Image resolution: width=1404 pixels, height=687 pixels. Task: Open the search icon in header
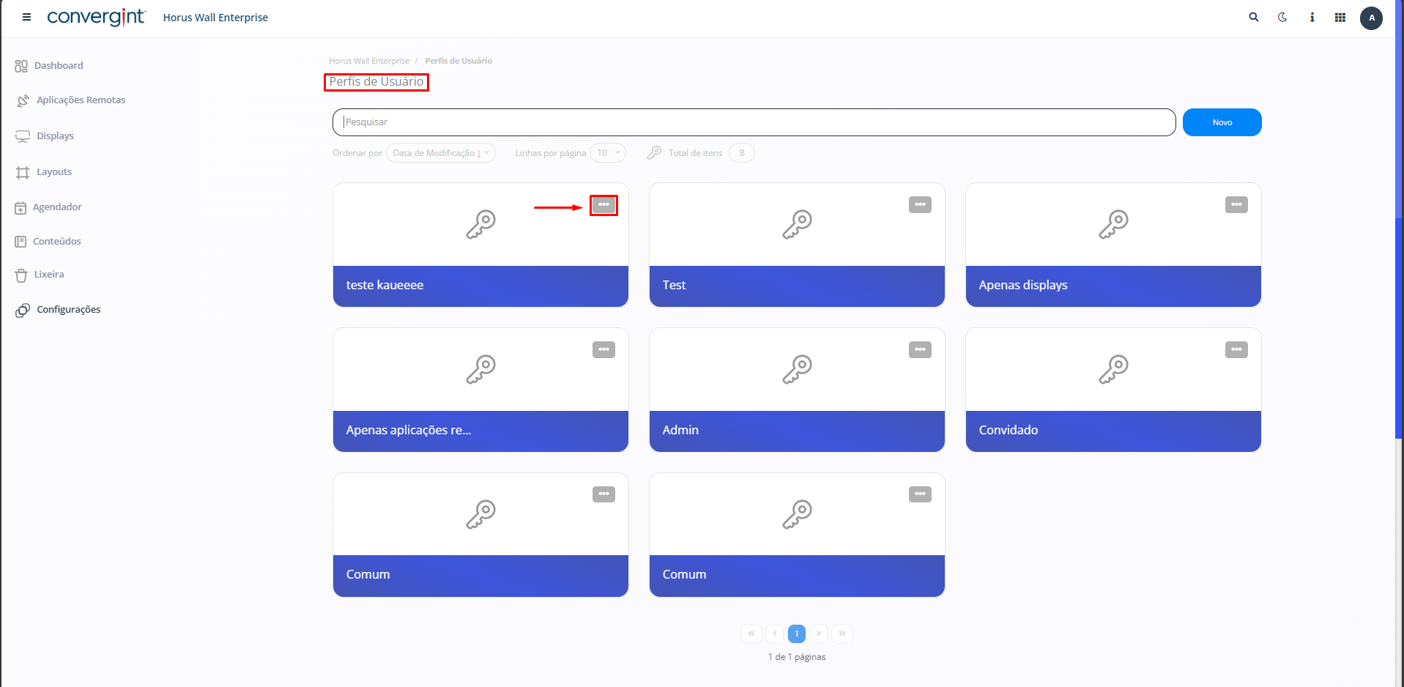1253,17
